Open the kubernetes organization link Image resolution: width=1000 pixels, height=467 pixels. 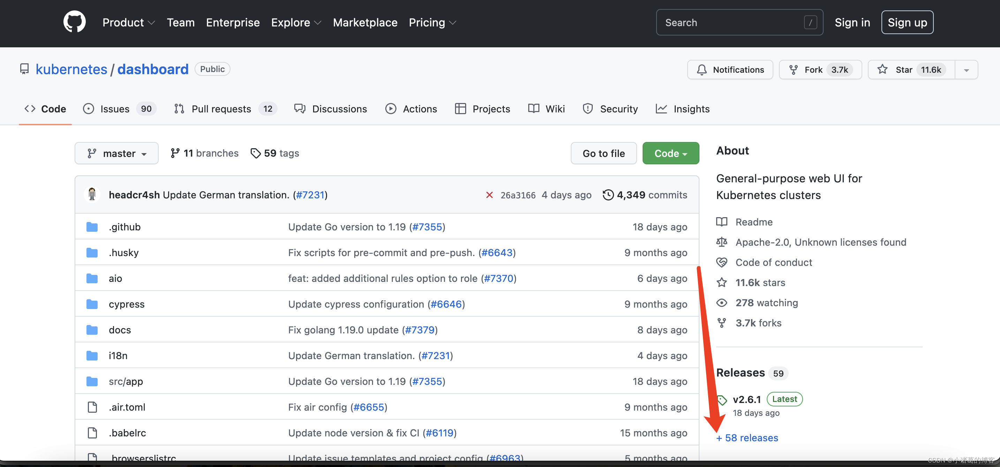point(71,69)
